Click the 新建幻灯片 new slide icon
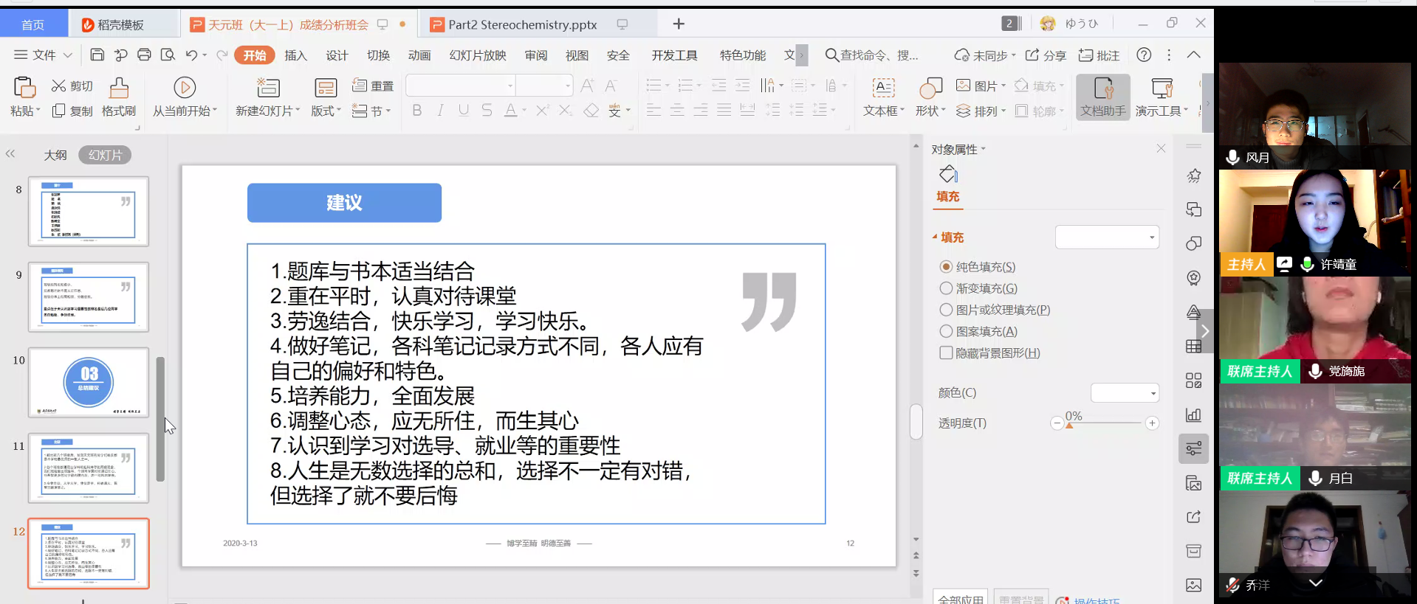 [267, 88]
